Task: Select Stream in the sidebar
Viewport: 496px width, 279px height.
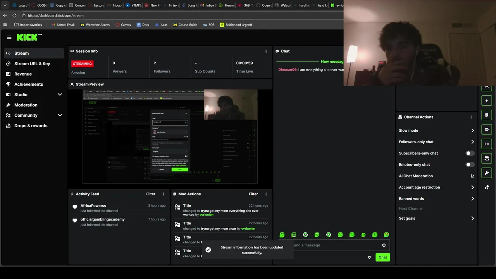Action: click(x=34, y=53)
